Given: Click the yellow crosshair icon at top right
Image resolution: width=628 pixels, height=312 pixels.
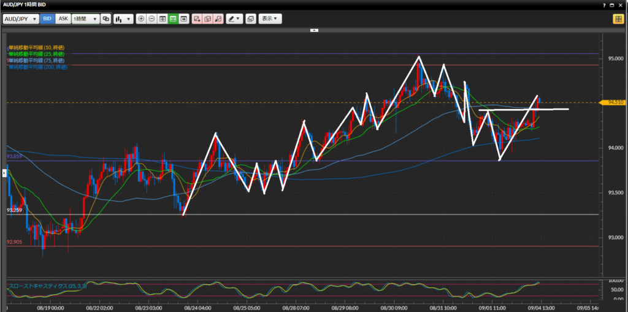Looking at the screenshot, I should coord(618,19).
